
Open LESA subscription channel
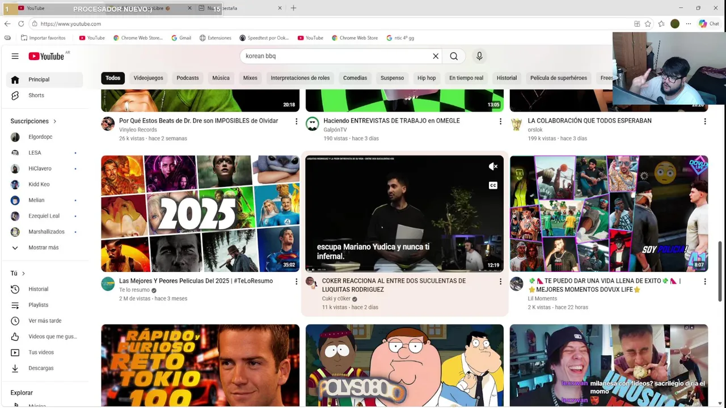pos(45,152)
